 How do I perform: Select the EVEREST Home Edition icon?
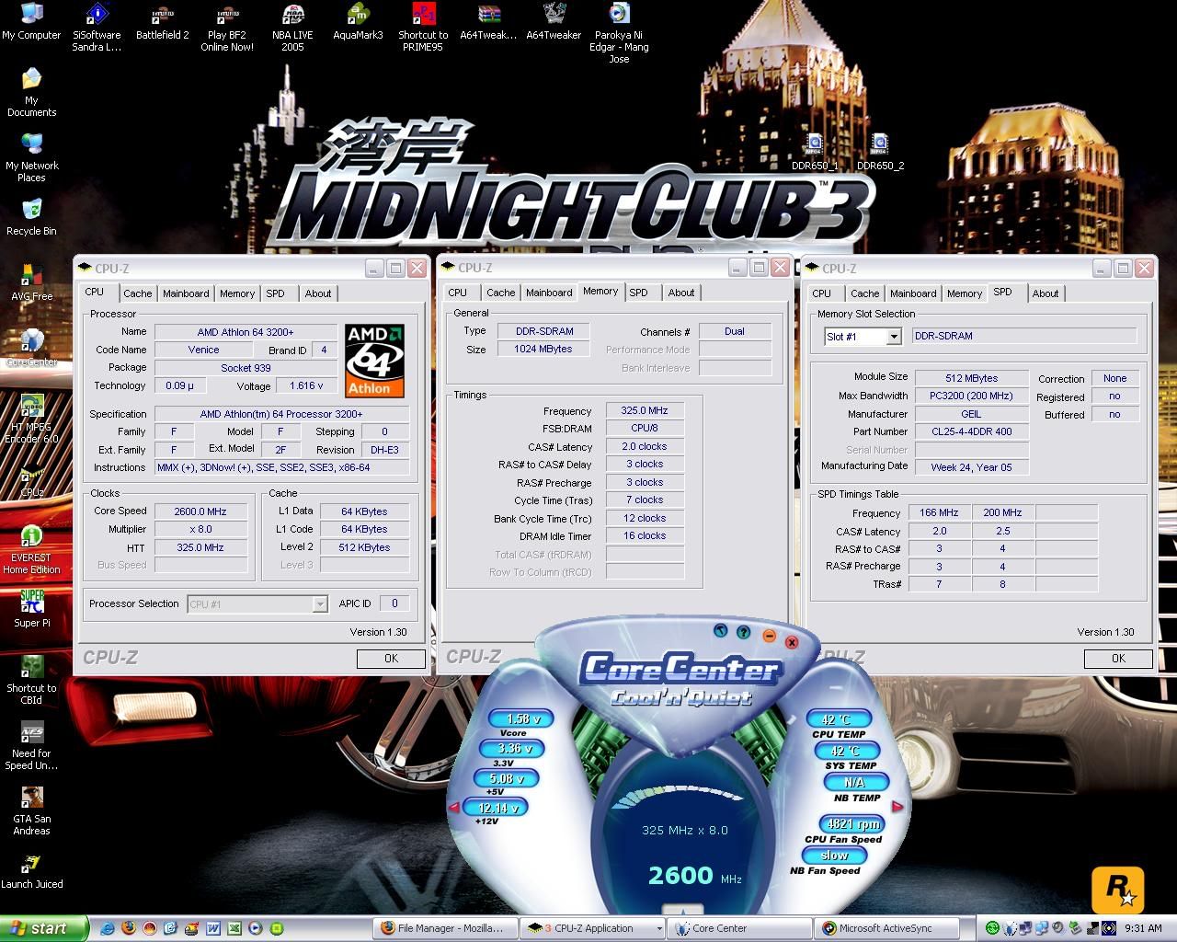click(x=31, y=549)
